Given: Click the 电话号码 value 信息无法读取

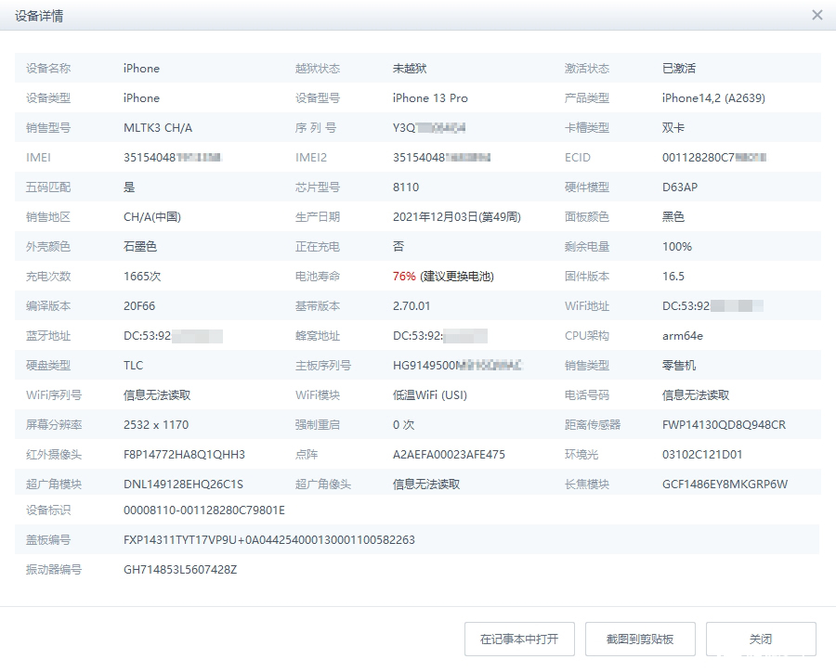Looking at the screenshot, I should pyautogui.click(x=695, y=395).
